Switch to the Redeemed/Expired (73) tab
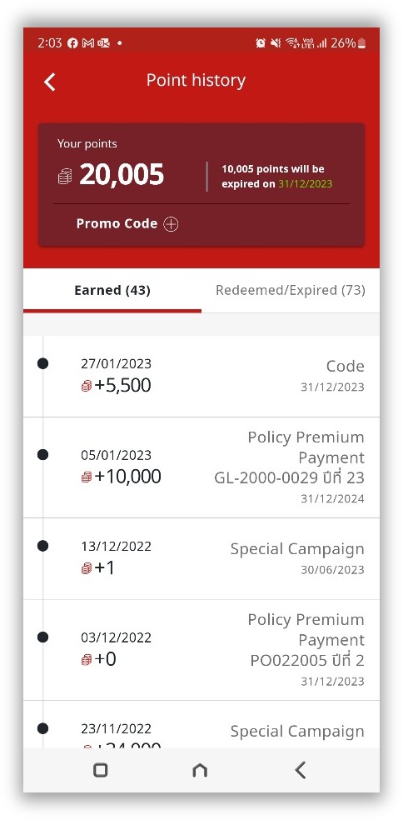The image size is (403, 820). click(291, 290)
